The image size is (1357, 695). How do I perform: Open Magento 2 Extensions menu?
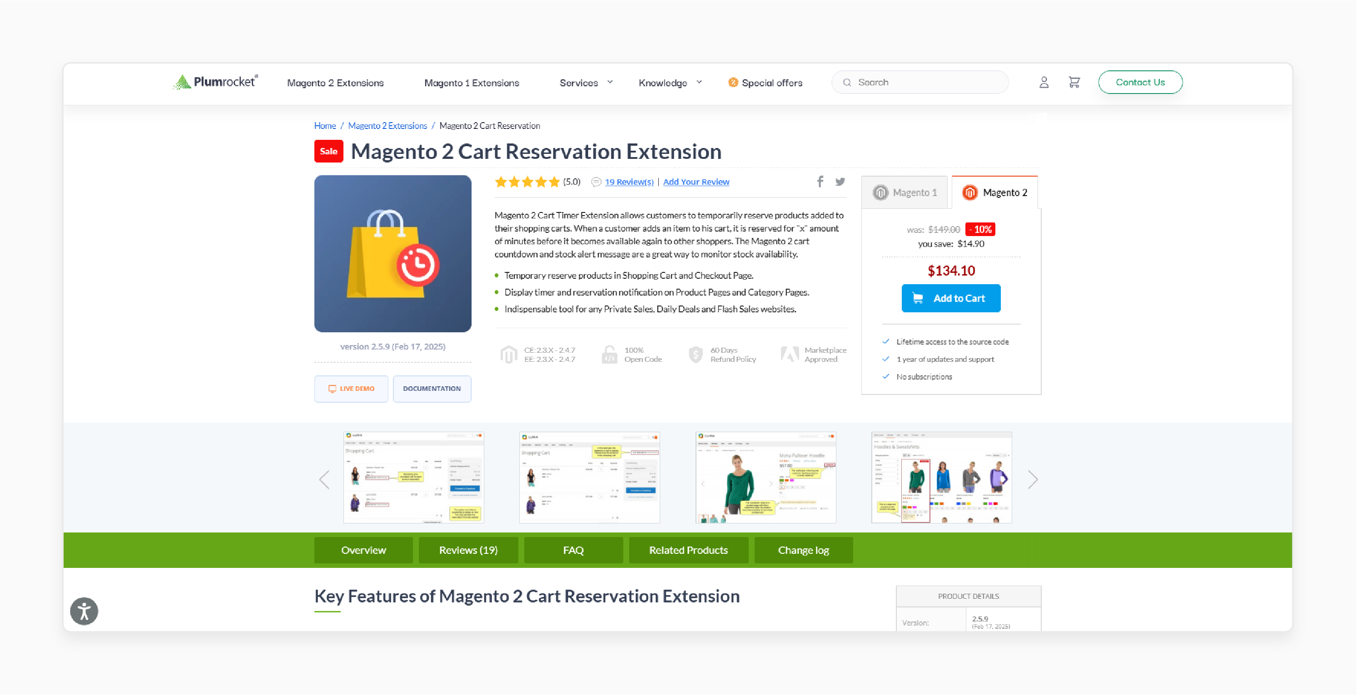(336, 83)
